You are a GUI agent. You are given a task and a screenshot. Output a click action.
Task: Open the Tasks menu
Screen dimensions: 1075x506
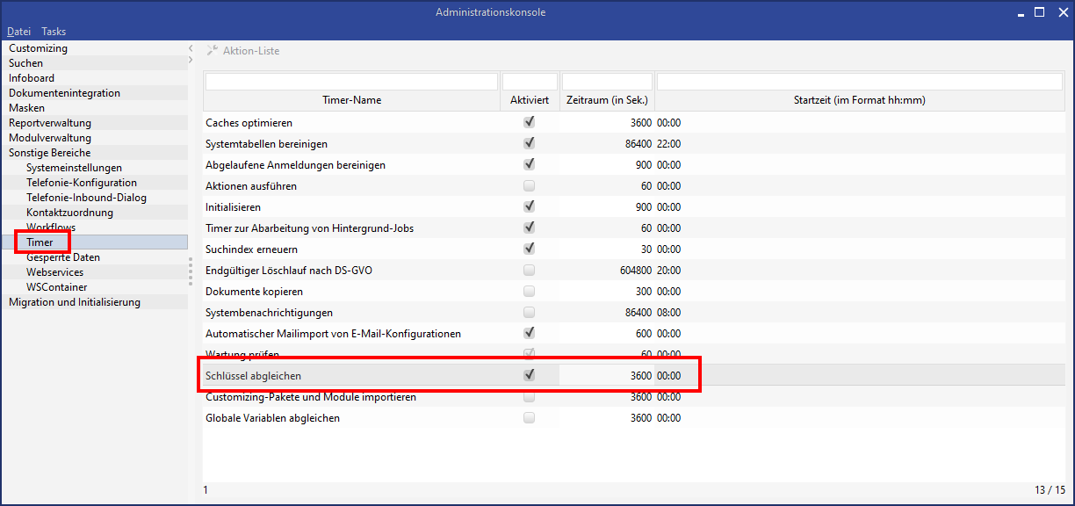tap(54, 32)
